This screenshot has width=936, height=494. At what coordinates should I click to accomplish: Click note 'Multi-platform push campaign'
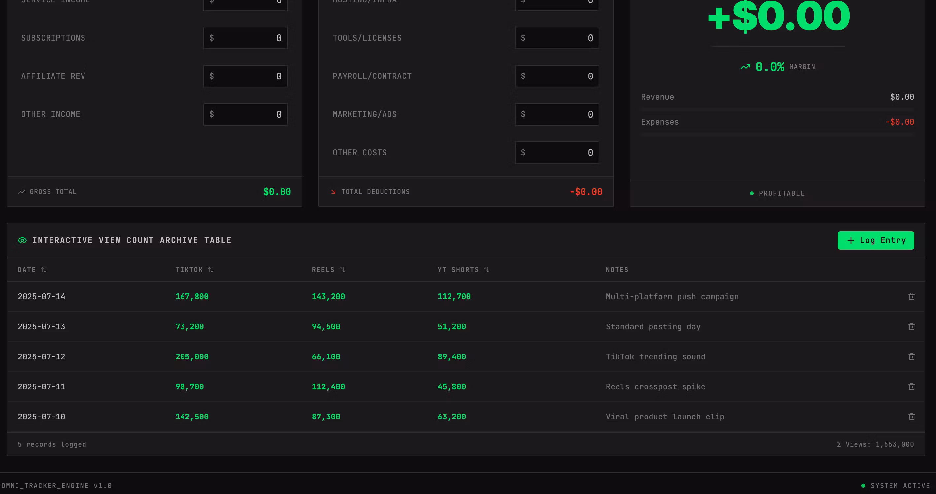pyautogui.click(x=672, y=296)
